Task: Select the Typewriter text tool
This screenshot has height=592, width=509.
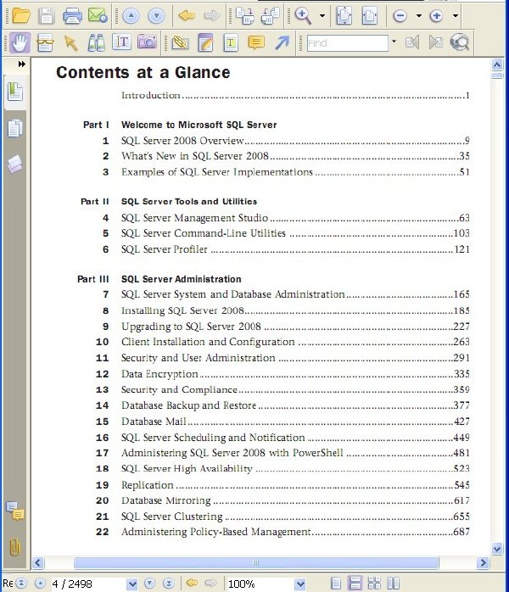Action: tap(231, 42)
